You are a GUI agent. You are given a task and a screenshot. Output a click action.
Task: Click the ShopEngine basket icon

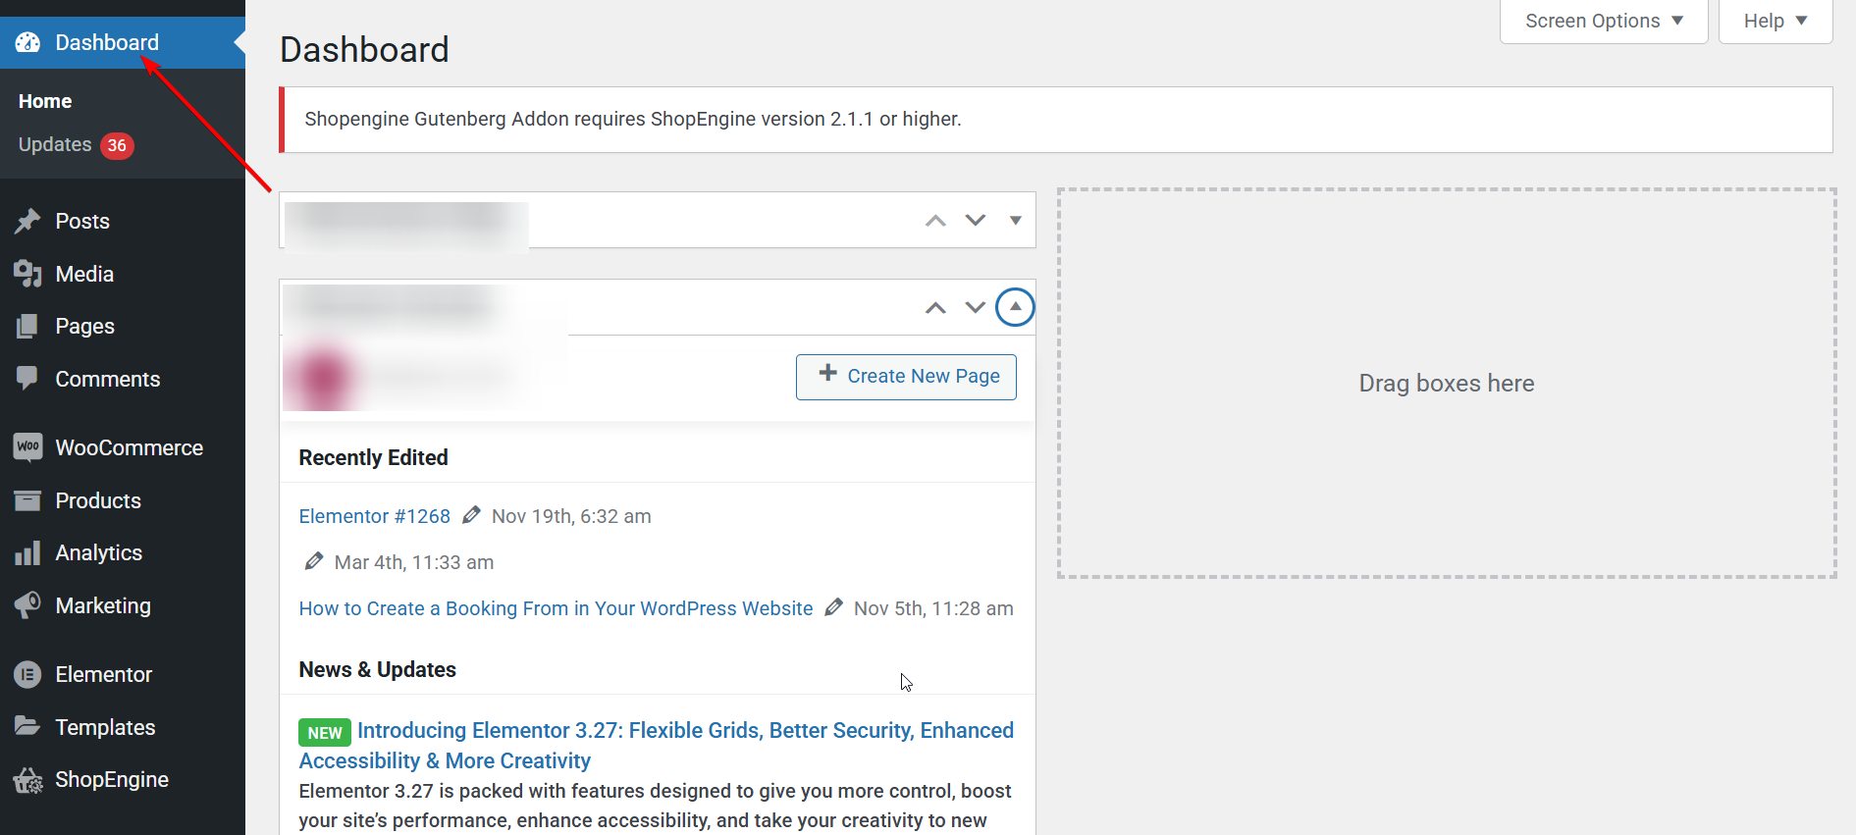27,780
